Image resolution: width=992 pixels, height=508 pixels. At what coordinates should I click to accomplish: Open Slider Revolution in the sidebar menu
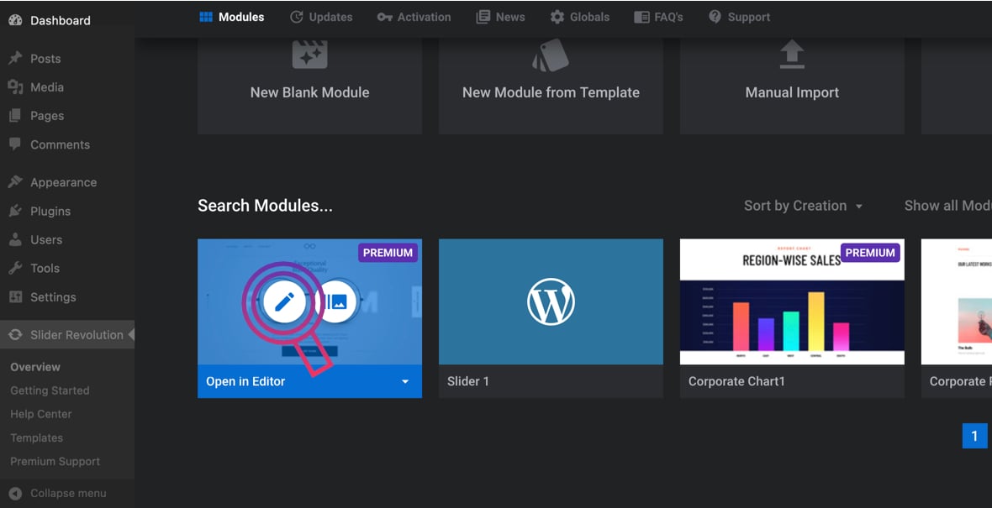click(67, 334)
